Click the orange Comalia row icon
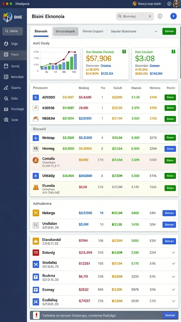Image resolution: width=181 pixels, height=322 pixels. pos(36,160)
